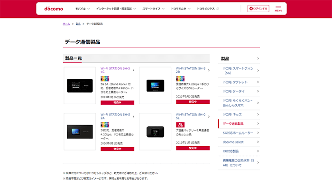The image size is (332, 184).
Task: Click the データ通信製品 page heading
Action: pos(83,42)
